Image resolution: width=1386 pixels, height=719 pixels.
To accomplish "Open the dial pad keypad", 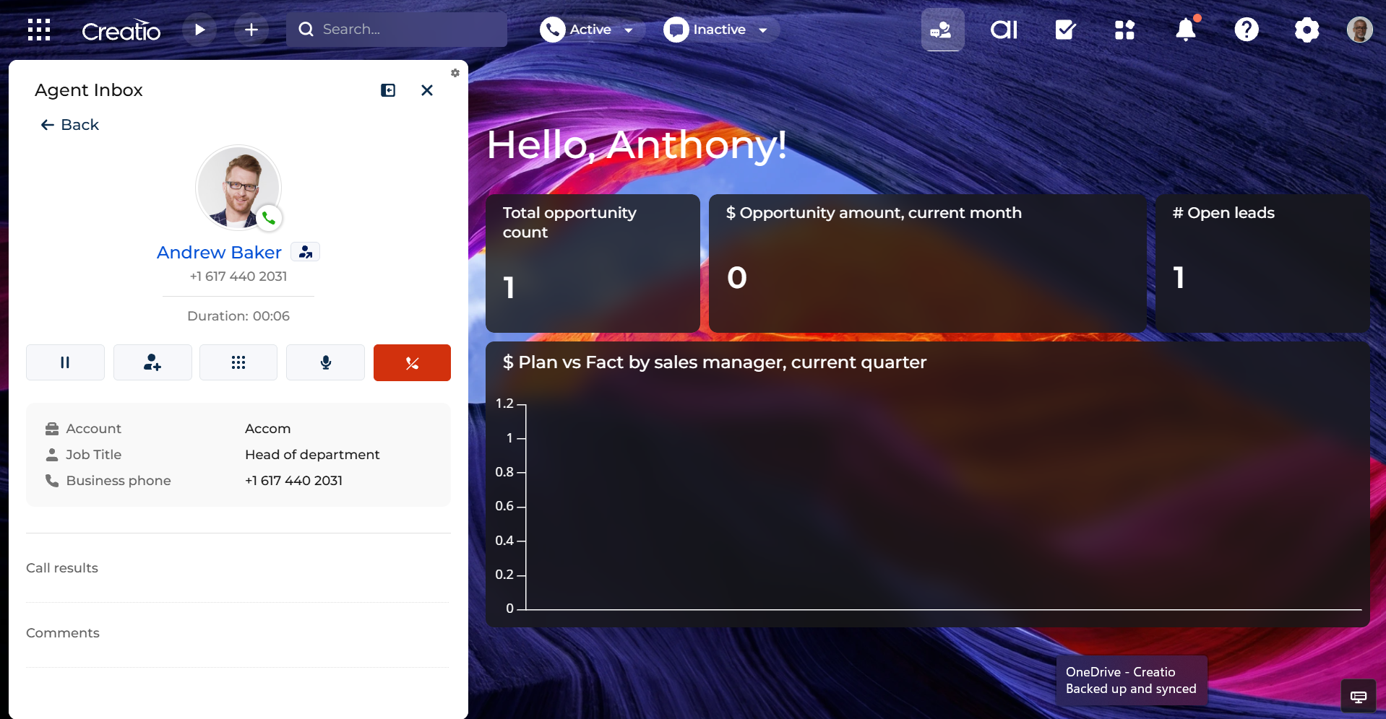I will pos(238,362).
